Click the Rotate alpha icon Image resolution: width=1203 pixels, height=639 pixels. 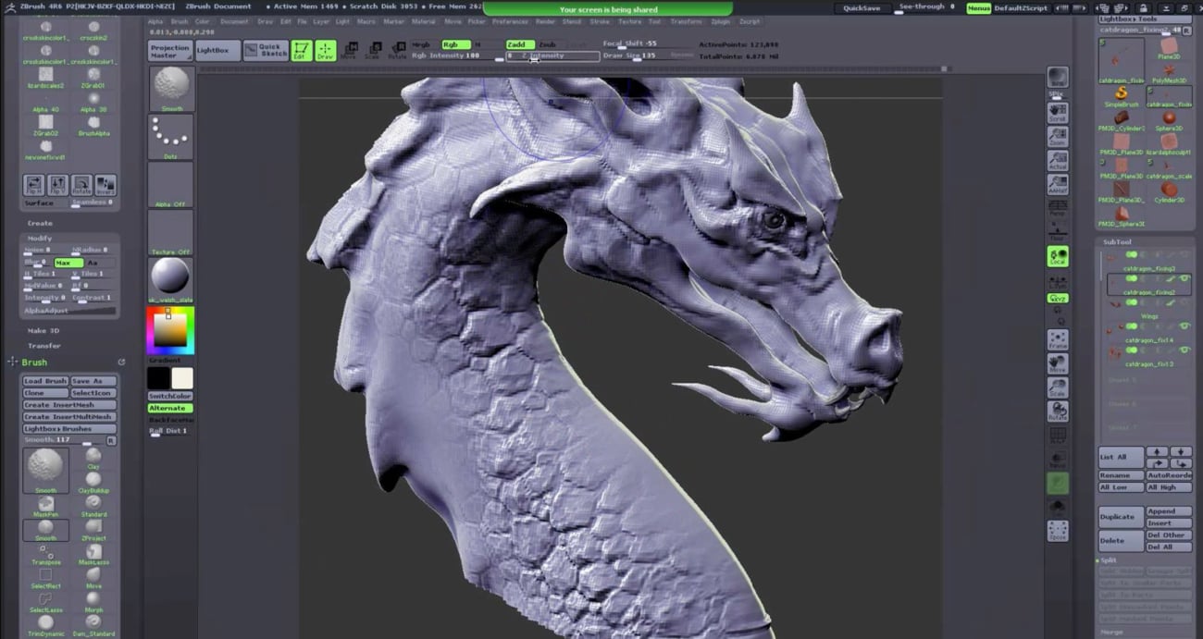81,185
